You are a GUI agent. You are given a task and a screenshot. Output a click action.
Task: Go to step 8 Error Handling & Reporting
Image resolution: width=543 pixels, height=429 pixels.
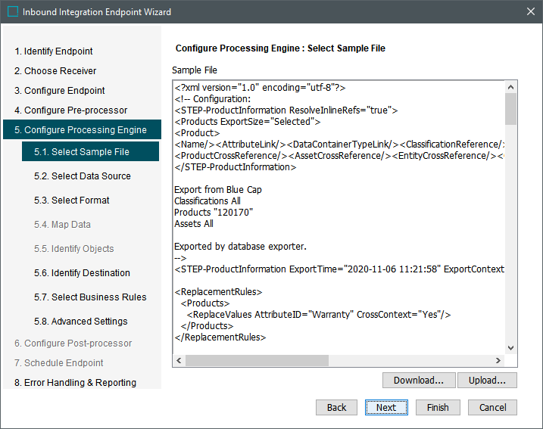tap(75, 383)
